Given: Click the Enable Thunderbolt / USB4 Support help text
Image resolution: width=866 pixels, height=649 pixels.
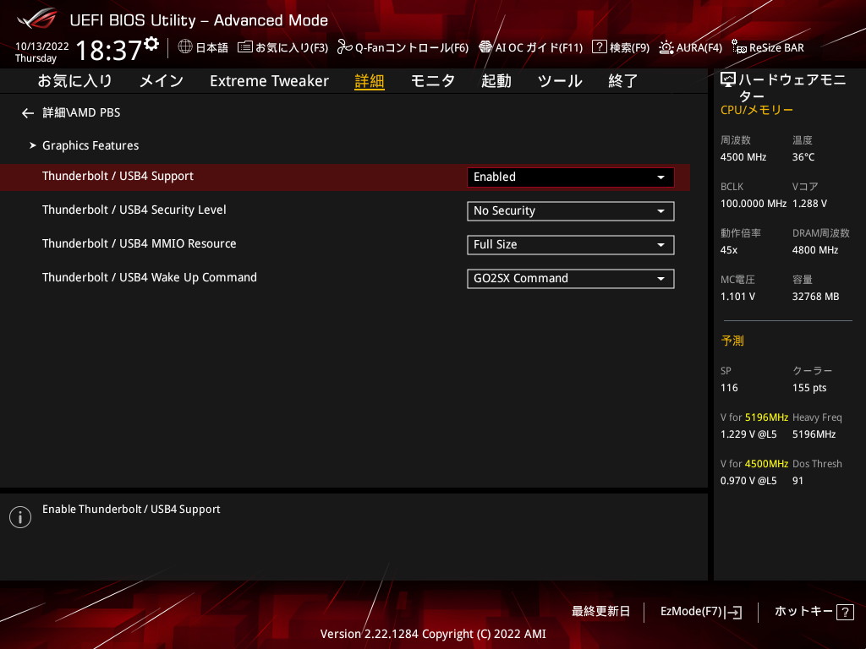Looking at the screenshot, I should (131, 510).
